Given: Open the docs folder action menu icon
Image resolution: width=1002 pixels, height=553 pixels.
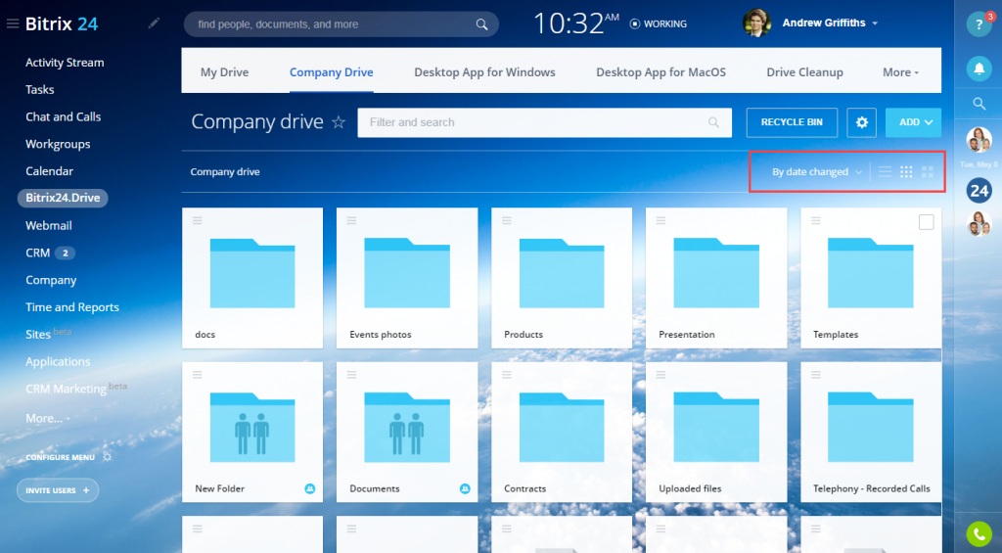Looking at the screenshot, I should [198, 220].
